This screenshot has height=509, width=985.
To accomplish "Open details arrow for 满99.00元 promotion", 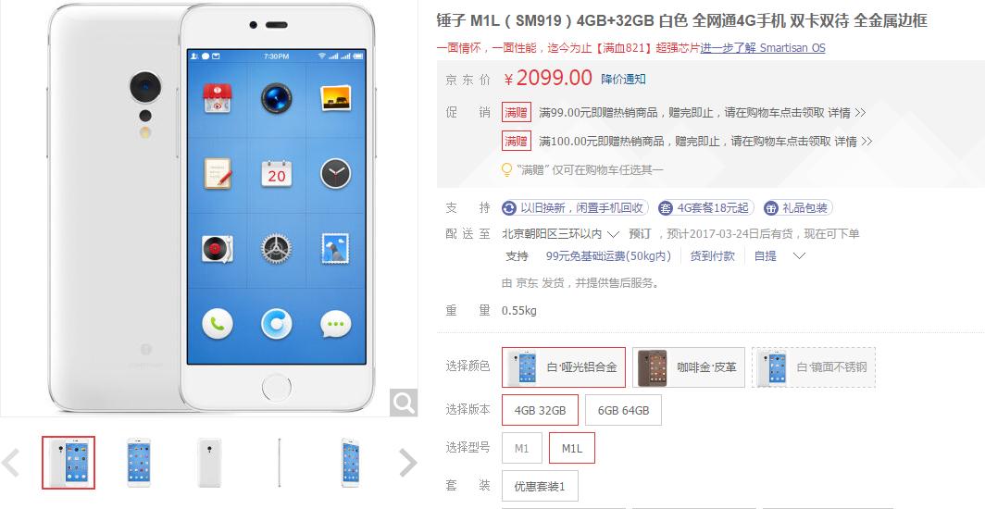I will tap(847, 113).
